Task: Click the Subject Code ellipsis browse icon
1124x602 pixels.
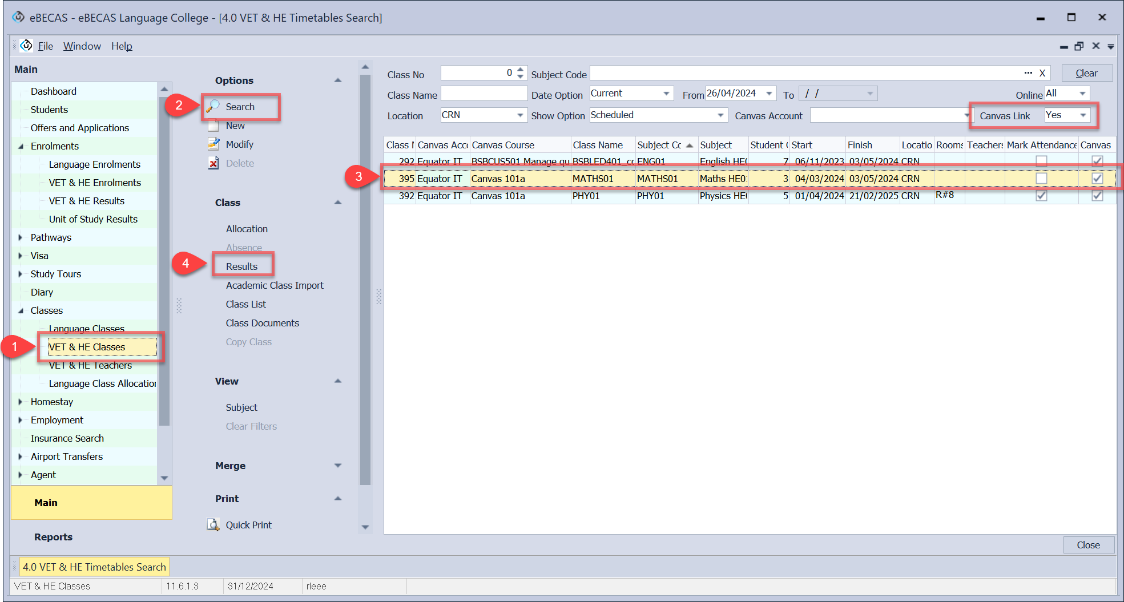Action: 1028,73
